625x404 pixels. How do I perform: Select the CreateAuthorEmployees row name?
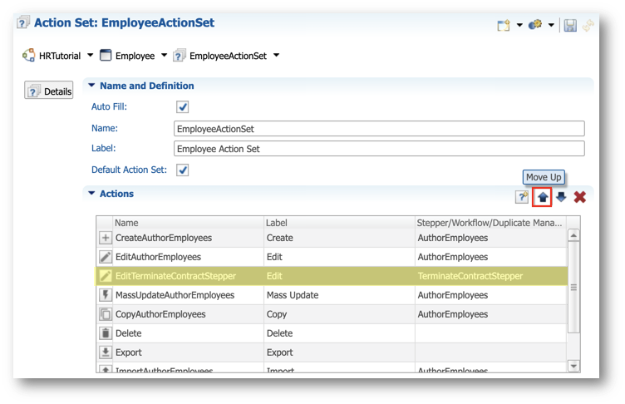(164, 238)
